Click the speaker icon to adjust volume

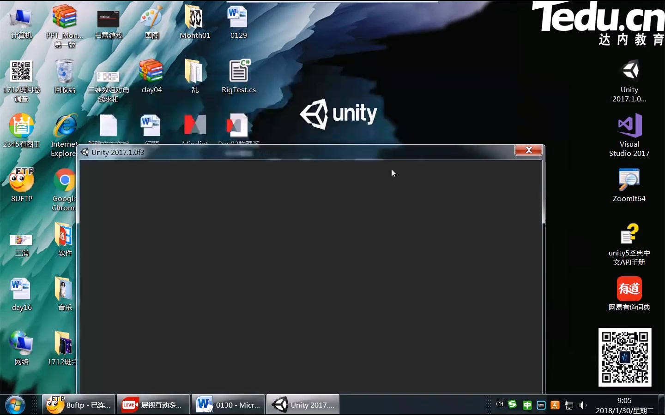pyautogui.click(x=583, y=405)
